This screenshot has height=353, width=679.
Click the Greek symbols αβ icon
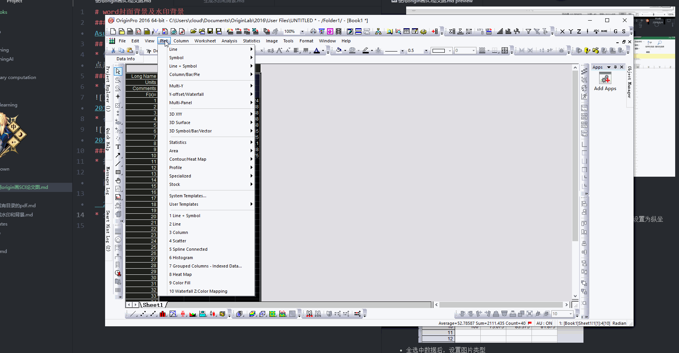pyautogui.click(x=271, y=50)
